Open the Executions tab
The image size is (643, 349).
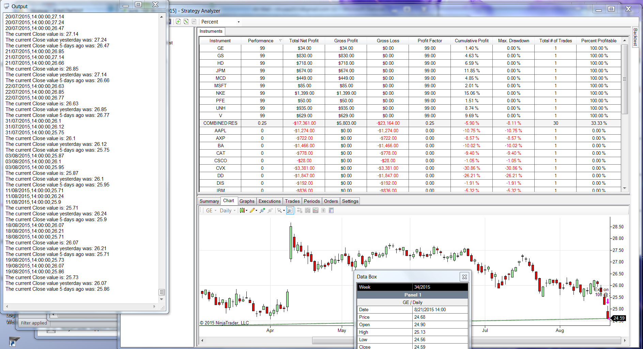click(x=270, y=201)
